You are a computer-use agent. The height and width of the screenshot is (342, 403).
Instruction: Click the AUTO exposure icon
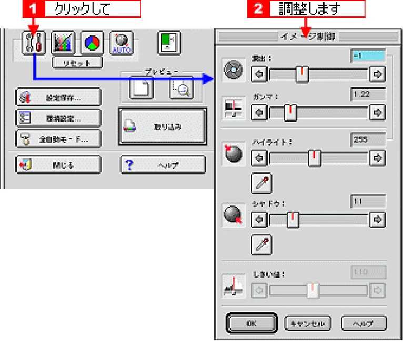point(122,43)
